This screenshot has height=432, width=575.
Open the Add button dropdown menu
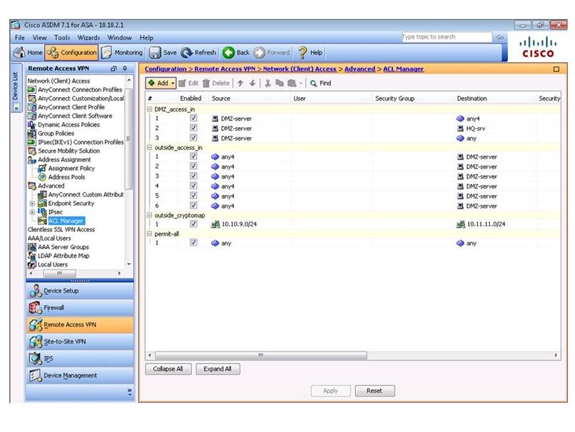pos(172,84)
